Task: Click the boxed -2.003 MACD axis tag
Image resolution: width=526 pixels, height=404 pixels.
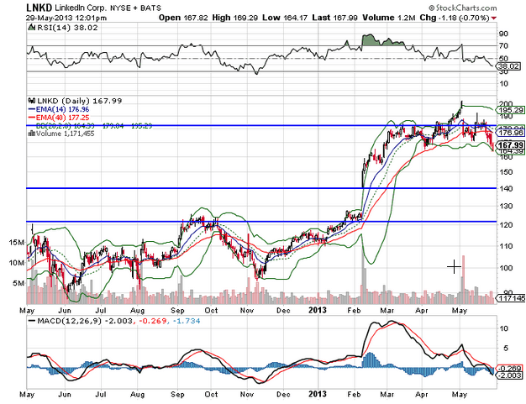Action: pyautogui.click(x=509, y=375)
